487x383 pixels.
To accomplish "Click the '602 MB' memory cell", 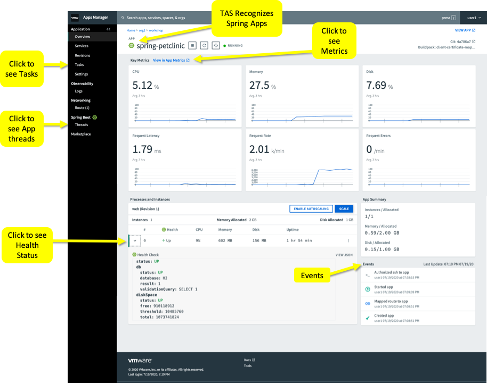I will [x=225, y=240].
